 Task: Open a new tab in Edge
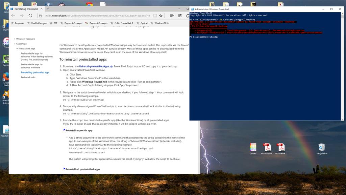48,9
